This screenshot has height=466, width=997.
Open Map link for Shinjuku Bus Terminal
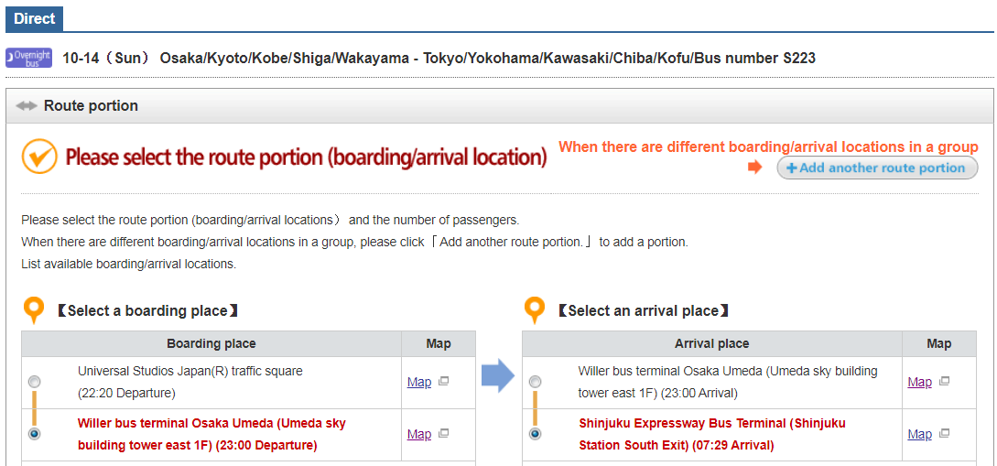point(920,434)
